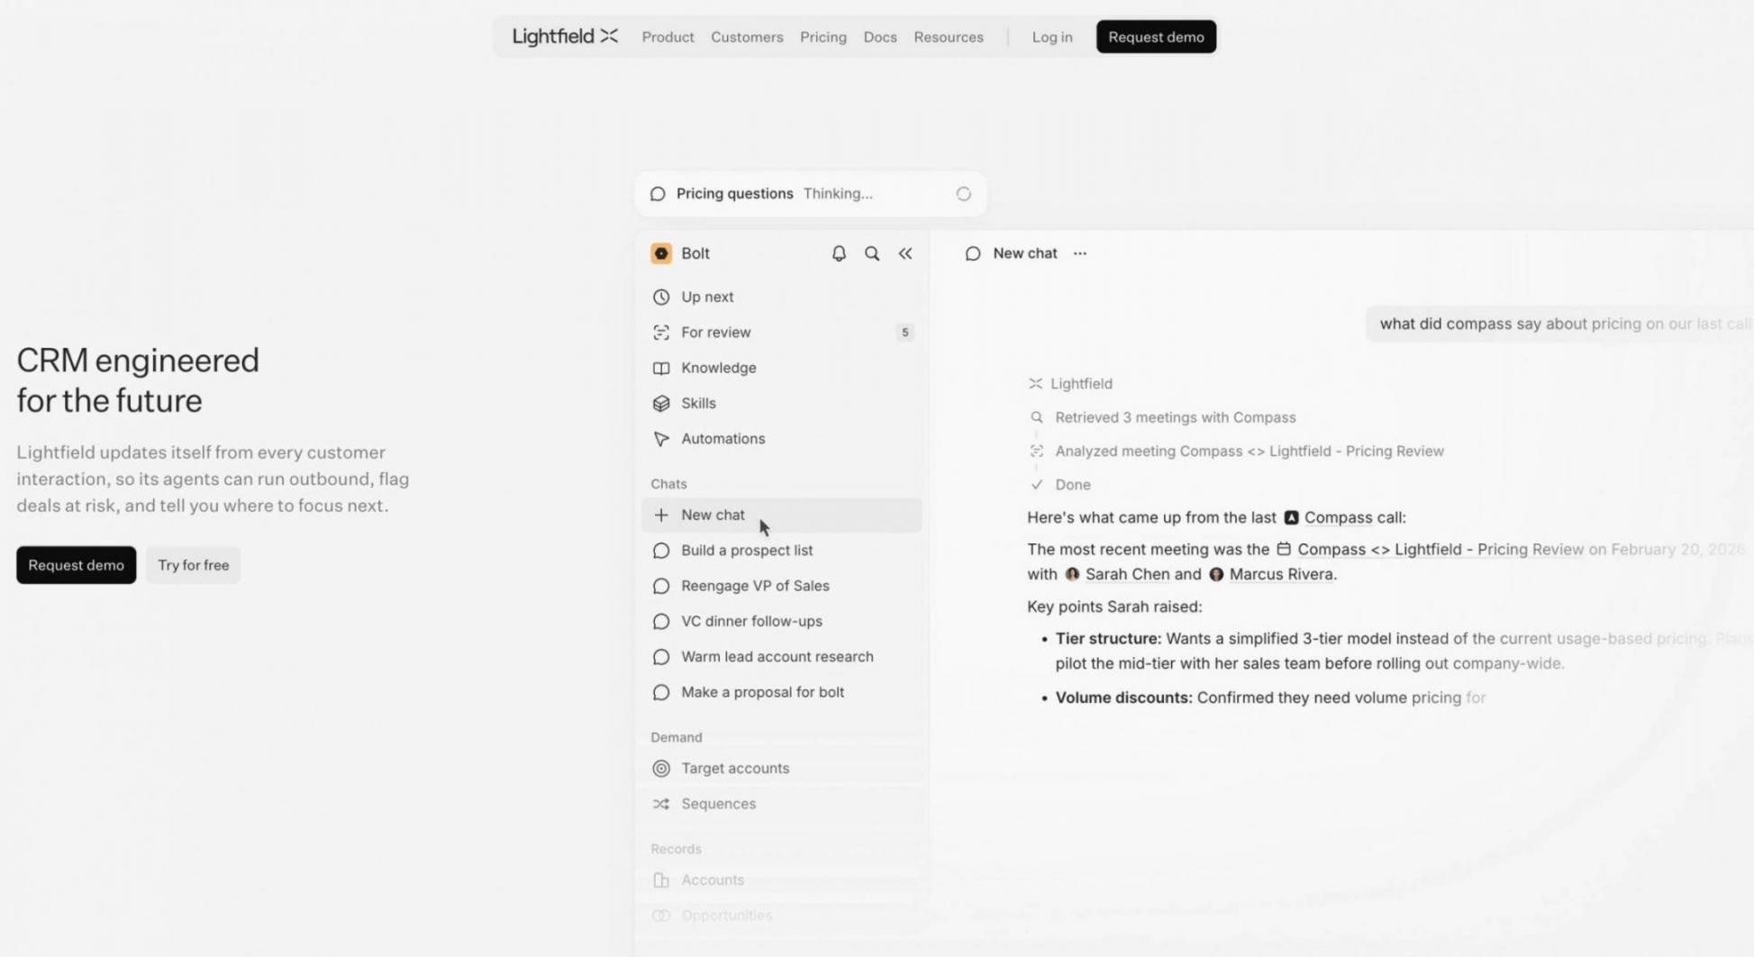
Task: Click the Skills label text
Action: point(698,404)
